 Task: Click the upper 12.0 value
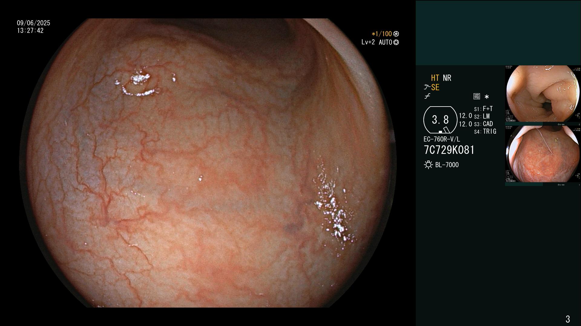point(465,116)
